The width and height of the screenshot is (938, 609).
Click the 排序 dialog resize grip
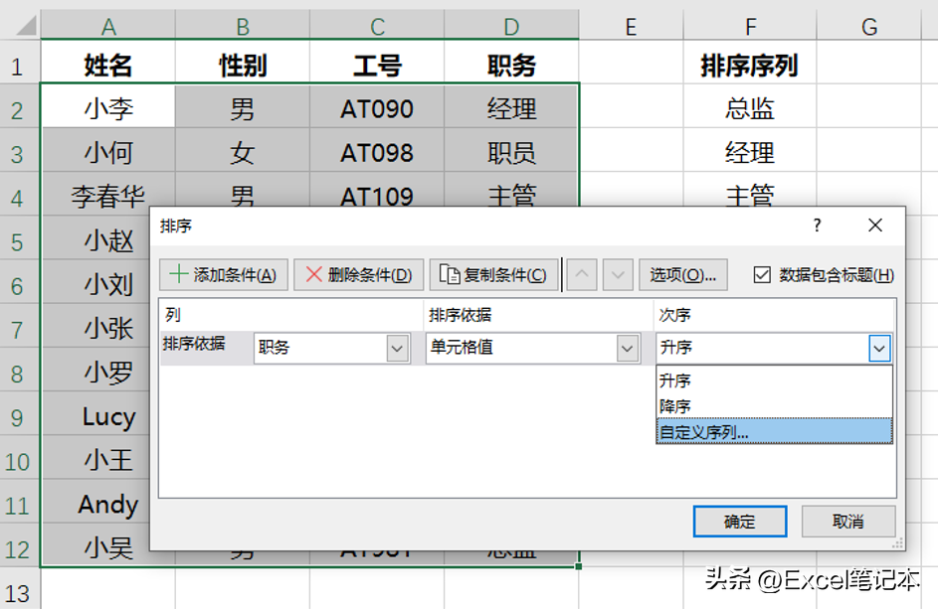coord(897,543)
